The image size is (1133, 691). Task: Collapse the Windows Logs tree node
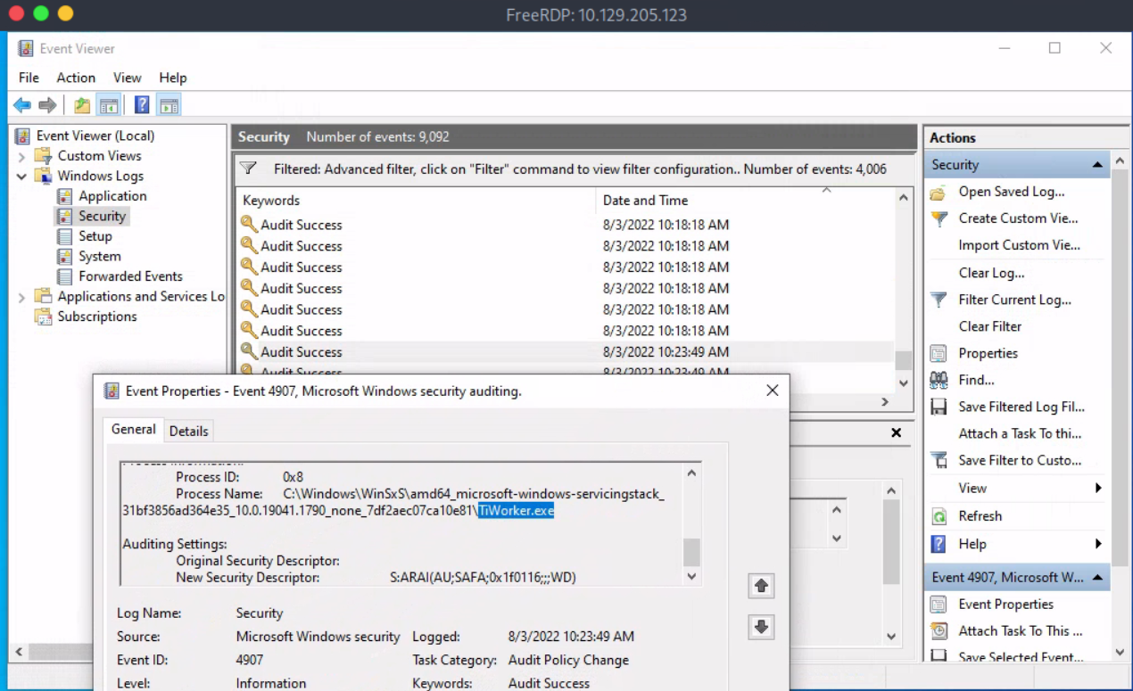click(21, 177)
